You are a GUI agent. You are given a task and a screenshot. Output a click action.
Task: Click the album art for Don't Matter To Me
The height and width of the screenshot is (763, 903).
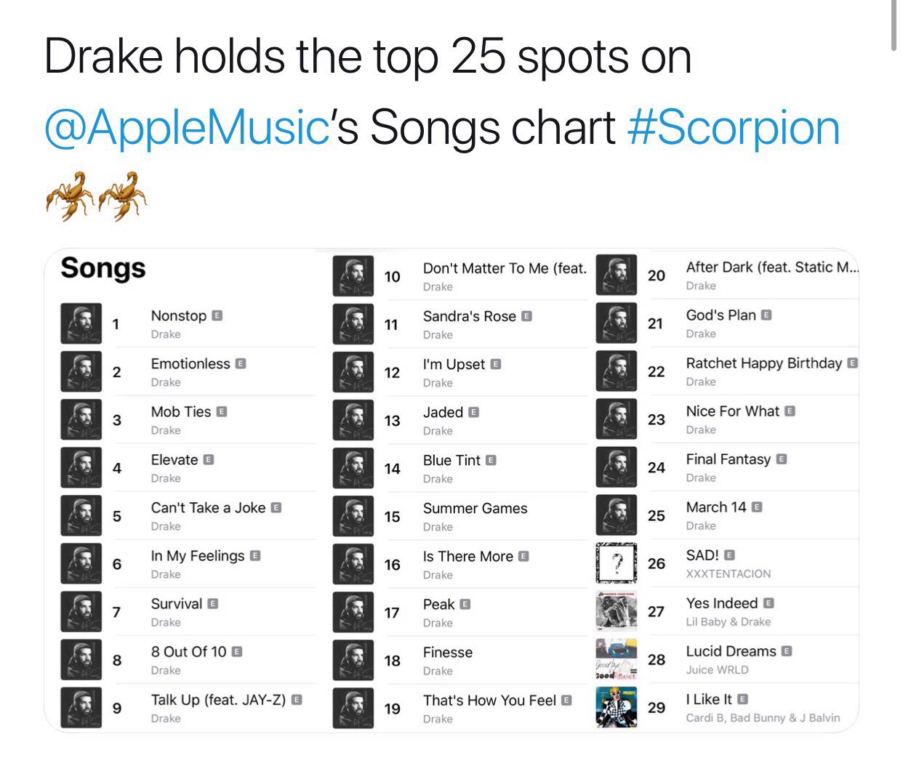click(353, 276)
